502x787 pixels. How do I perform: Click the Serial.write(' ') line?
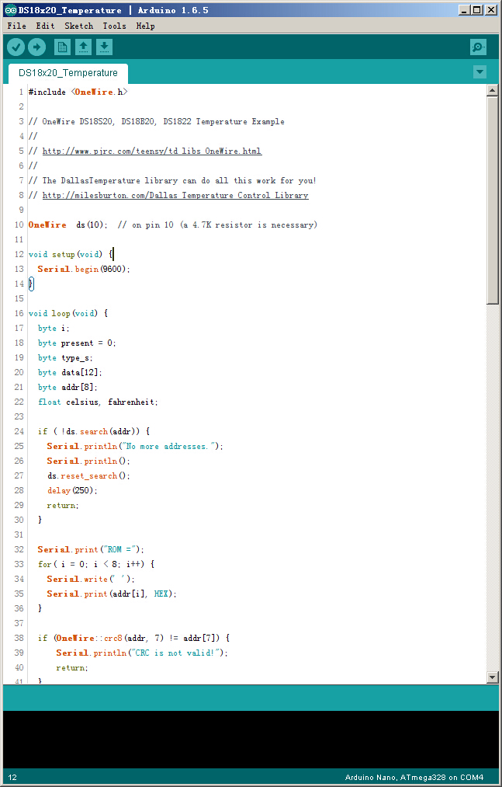91,580
